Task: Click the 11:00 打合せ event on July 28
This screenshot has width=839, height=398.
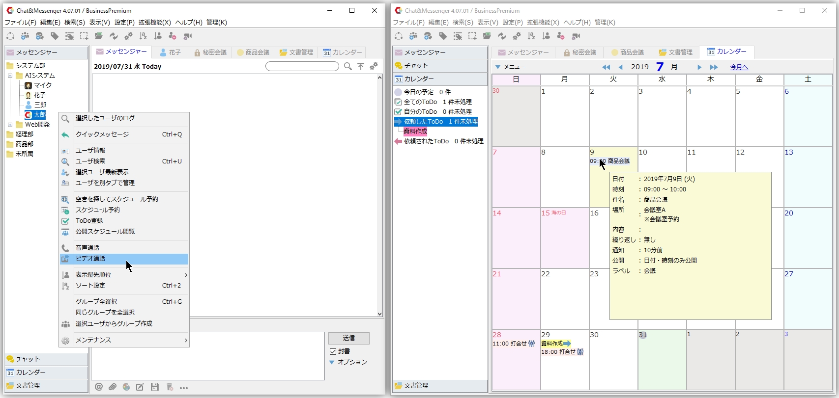Action: coord(514,344)
